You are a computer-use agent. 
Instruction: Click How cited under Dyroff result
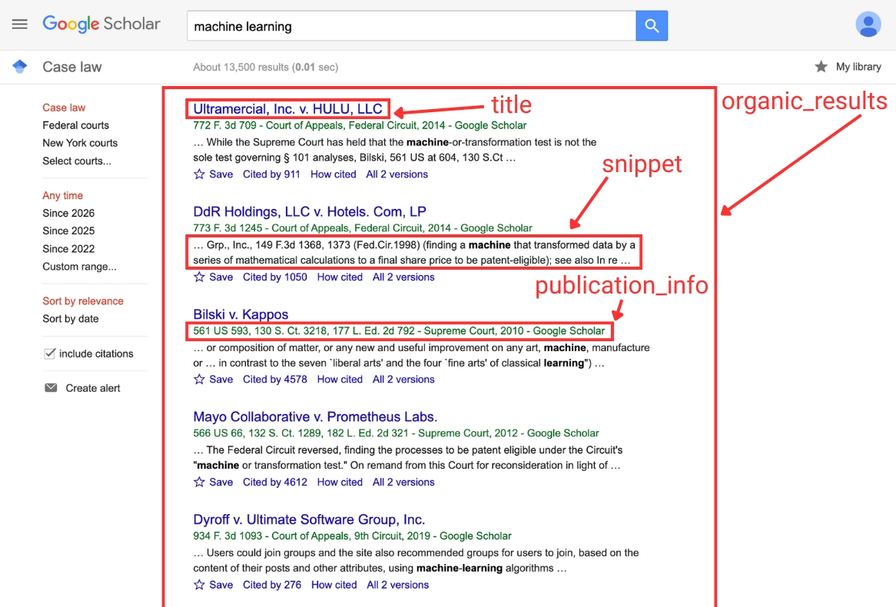334,585
